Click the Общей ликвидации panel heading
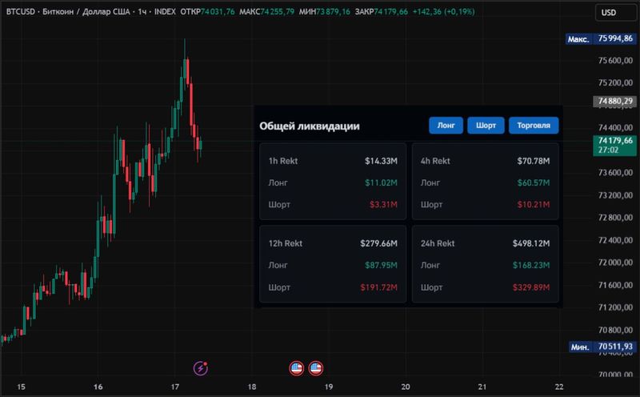 click(310, 126)
